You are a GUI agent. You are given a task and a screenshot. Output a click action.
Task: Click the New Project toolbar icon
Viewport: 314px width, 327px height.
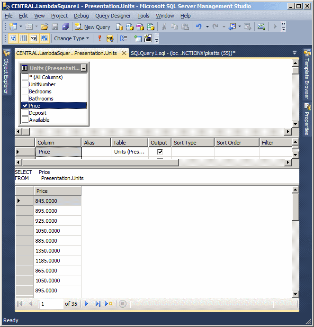pos(13,27)
